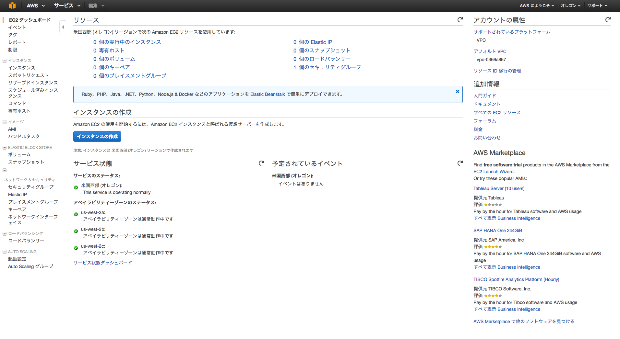
Task: Open the Tableau Server (10 users) link
Action: point(499,188)
